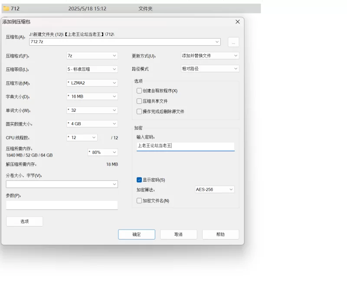Open the memory usage 80% dropdown

tap(103, 153)
